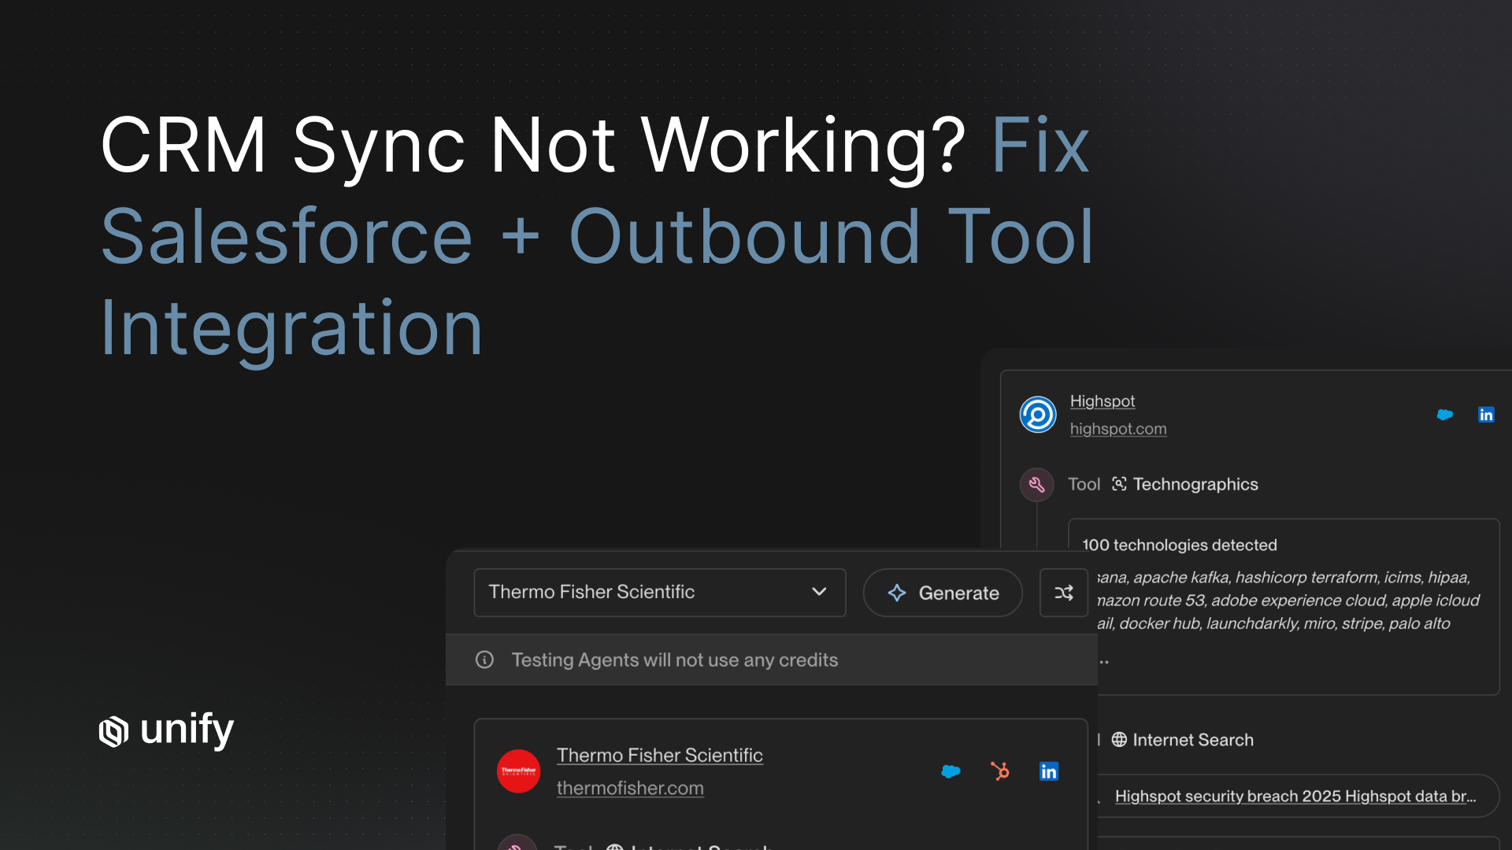Toggle the shuffle button beside Generate
The image size is (1512, 850).
1064,593
